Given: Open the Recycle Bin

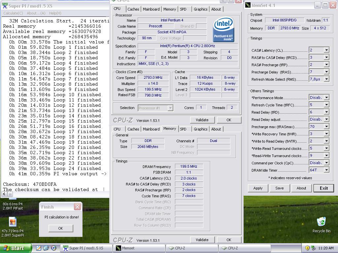Looking at the screenshot, I should coord(321,225).
